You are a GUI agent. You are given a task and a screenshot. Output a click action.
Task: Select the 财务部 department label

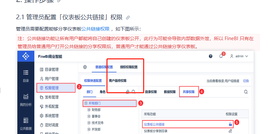tap(96, 110)
